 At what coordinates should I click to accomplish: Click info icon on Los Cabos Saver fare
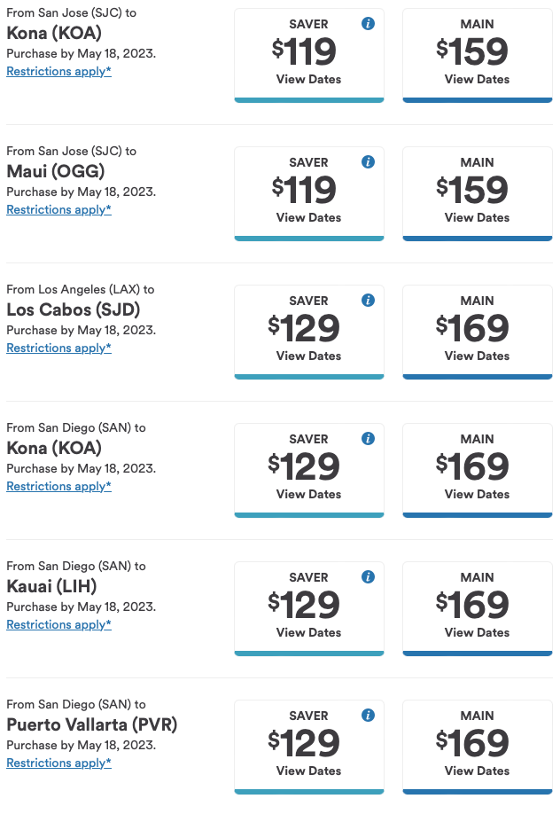click(369, 300)
